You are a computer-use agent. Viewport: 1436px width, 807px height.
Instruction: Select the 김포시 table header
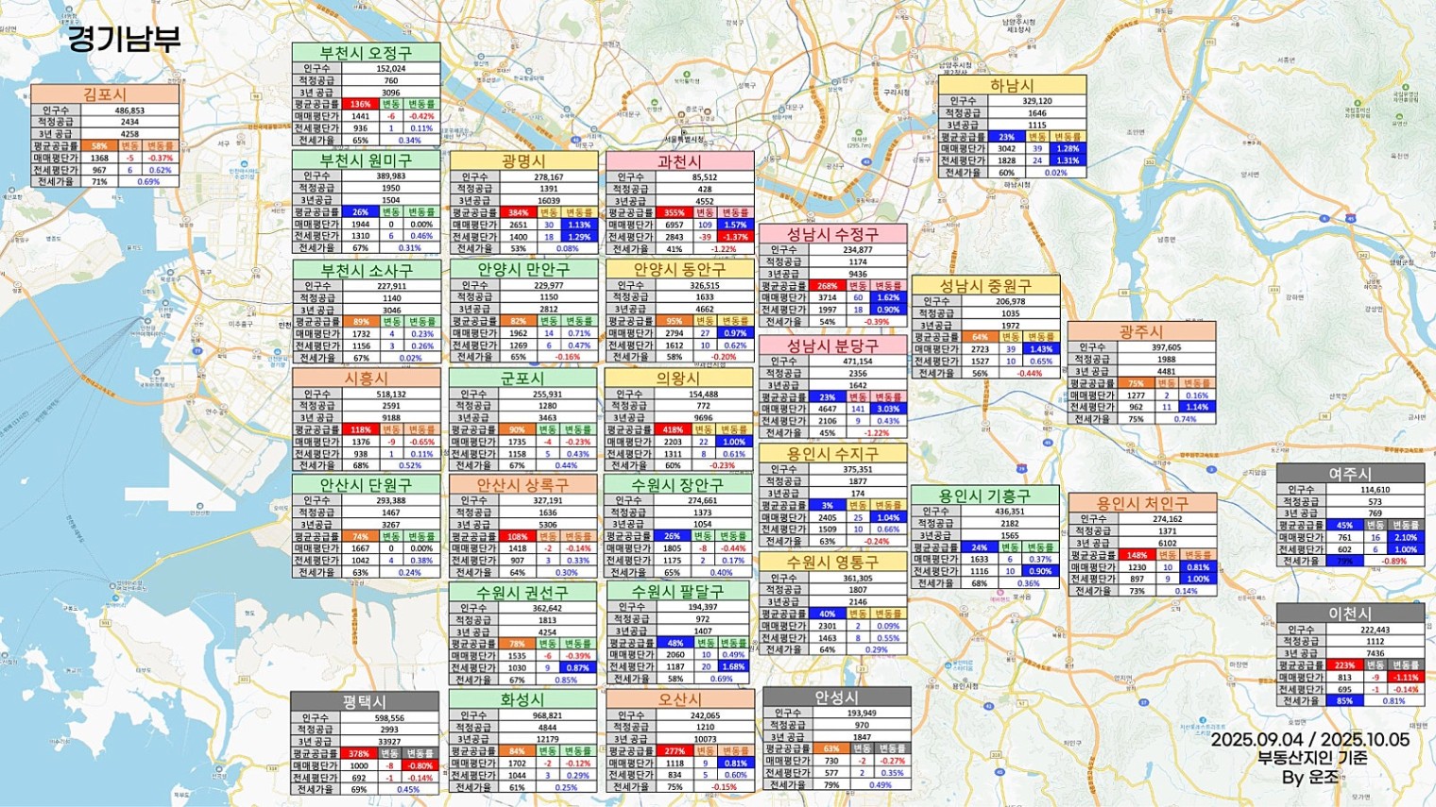point(105,94)
